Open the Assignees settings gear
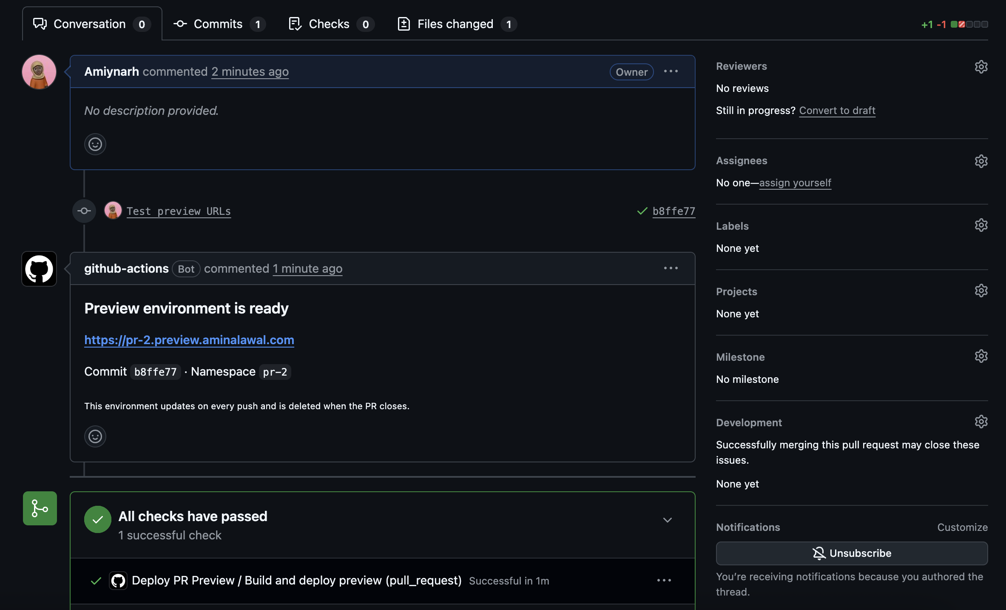Screen dimensions: 1006x610 tap(981, 161)
